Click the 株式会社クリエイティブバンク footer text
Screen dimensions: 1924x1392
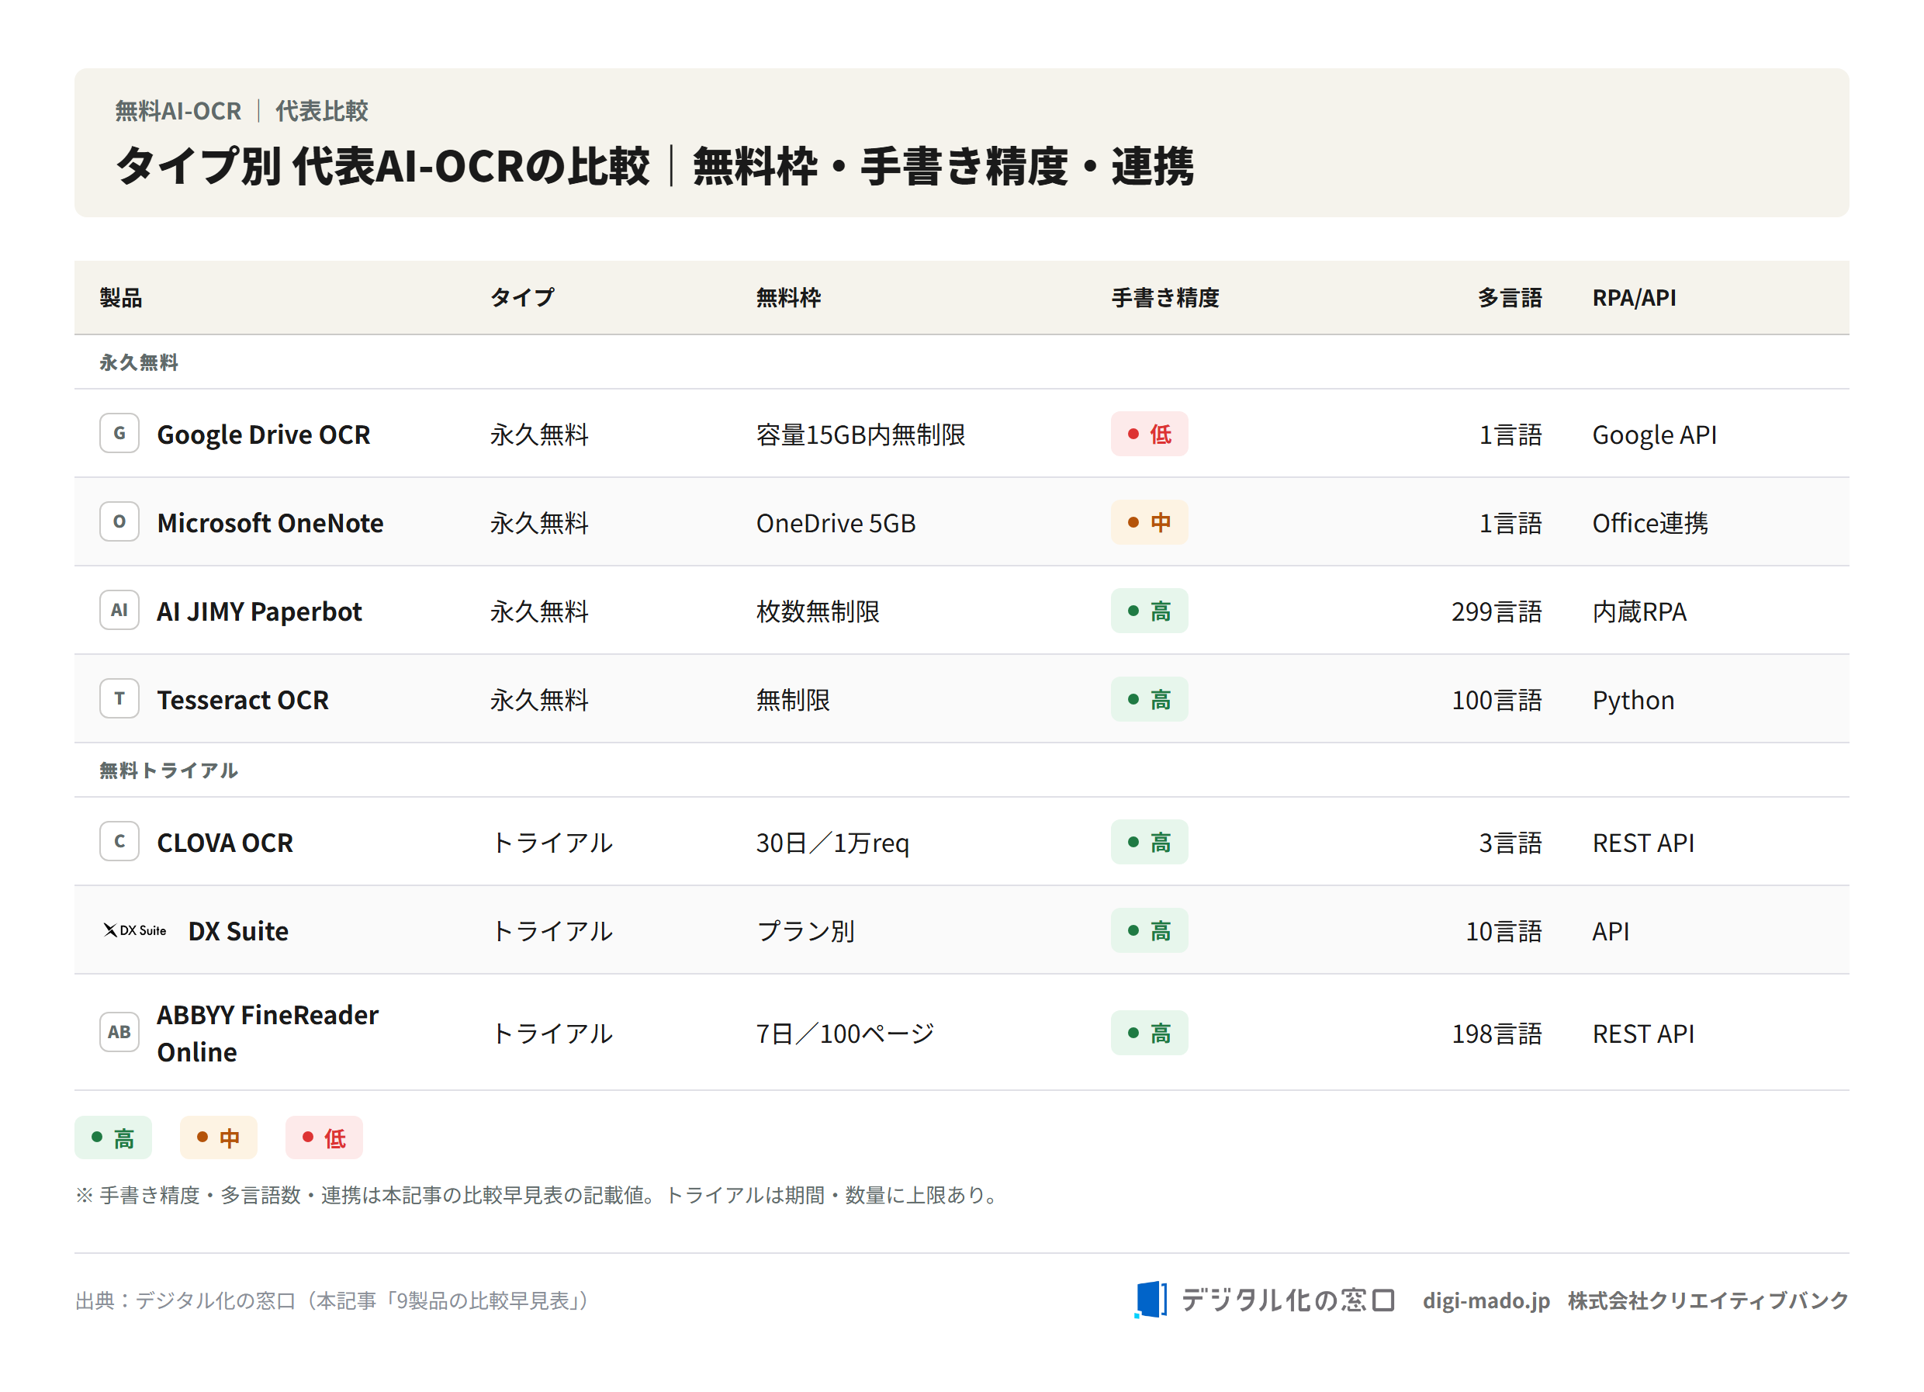point(1708,1300)
